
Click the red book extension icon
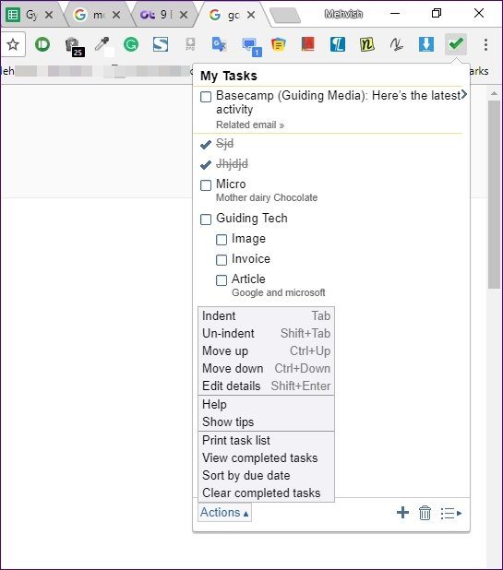pyautogui.click(x=307, y=44)
